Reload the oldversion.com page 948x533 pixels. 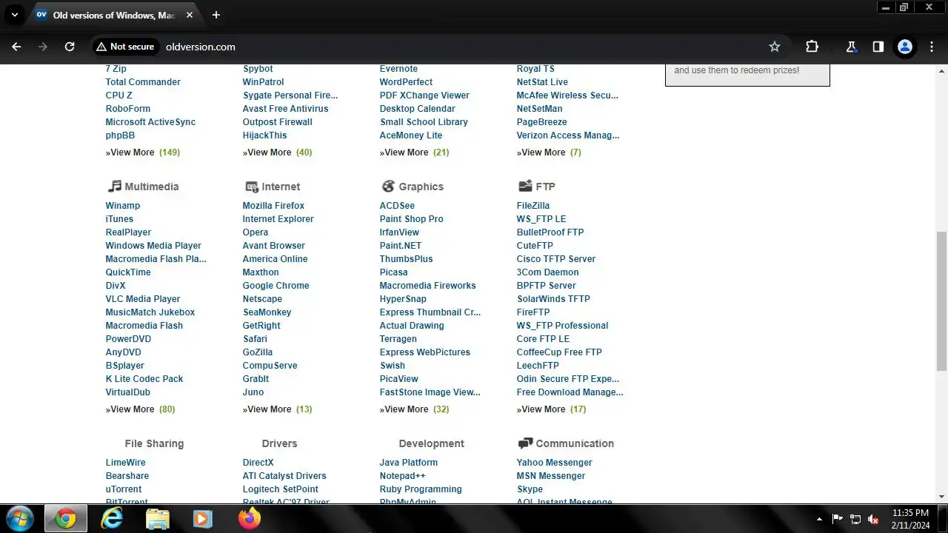(x=70, y=47)
